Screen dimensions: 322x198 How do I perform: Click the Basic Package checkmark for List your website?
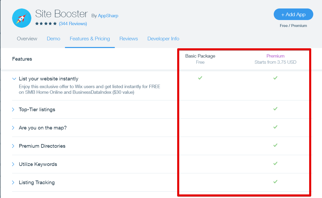(200, 78)
